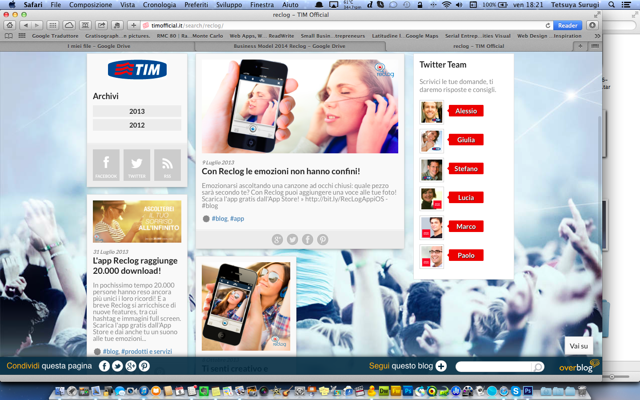Share page on Twitter in bottom bar
640x400 pixels.
coord(117,366)
